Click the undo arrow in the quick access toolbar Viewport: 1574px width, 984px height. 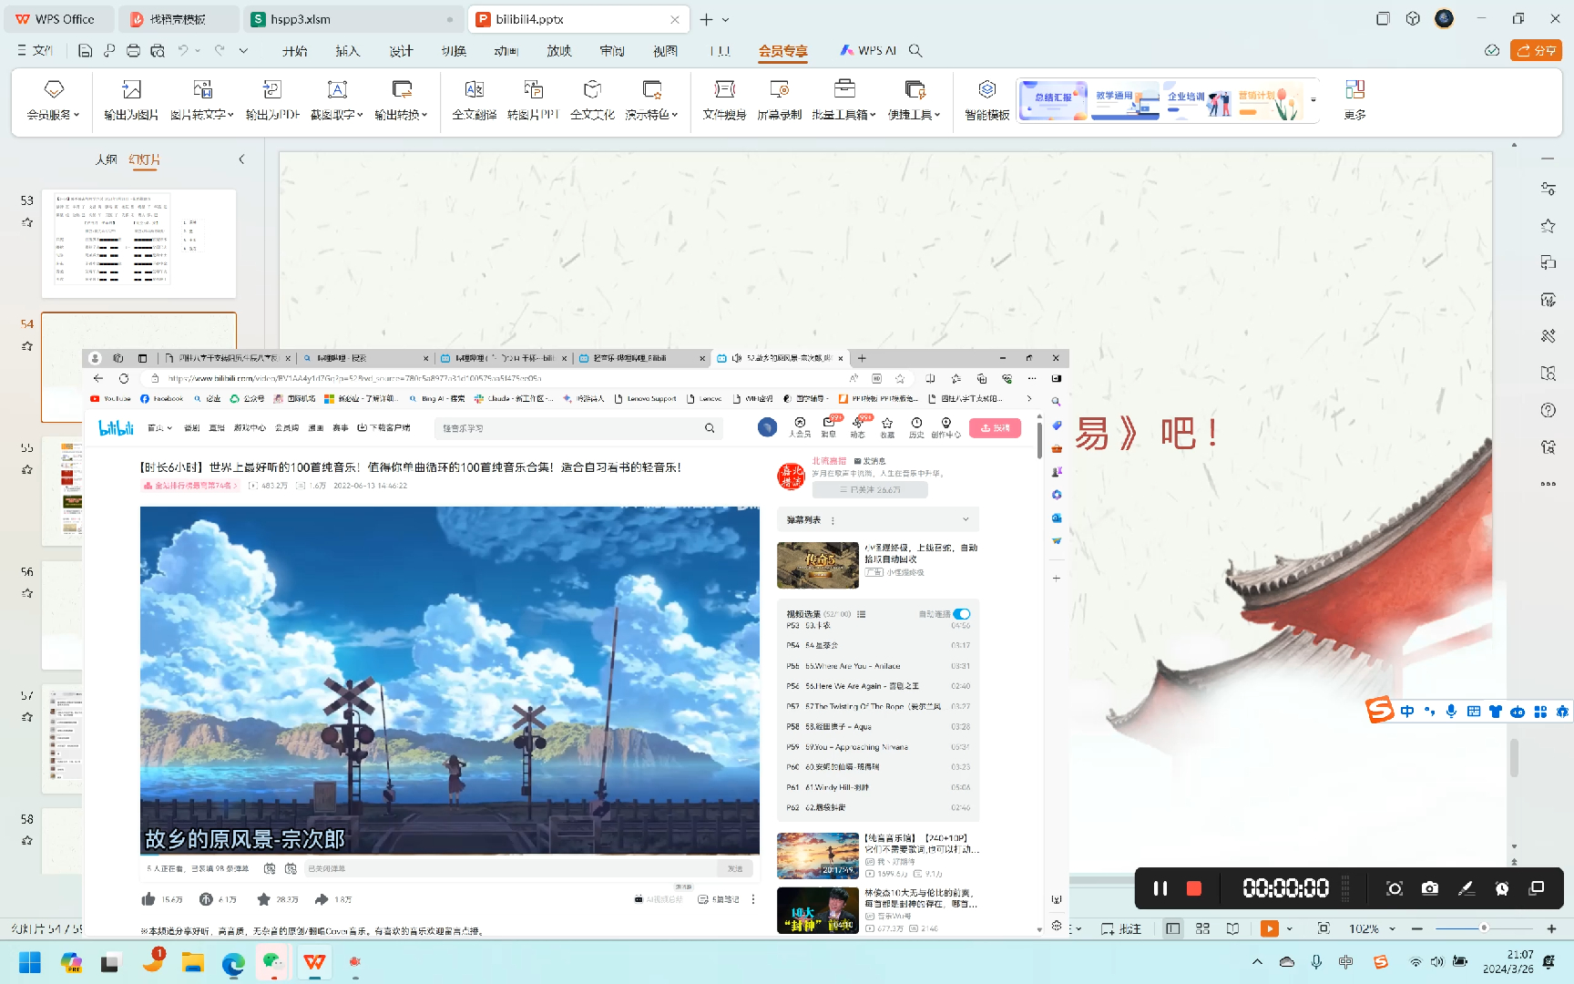(183, 51)
